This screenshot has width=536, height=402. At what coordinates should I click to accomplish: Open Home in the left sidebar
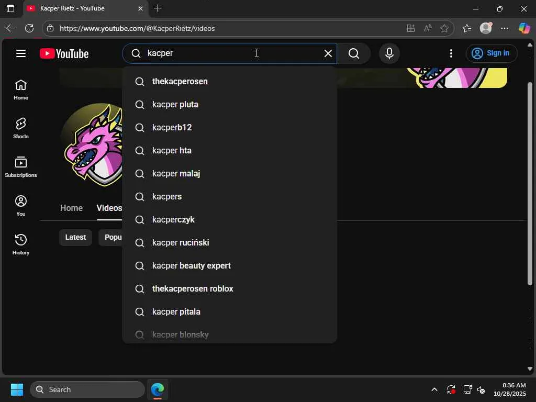[x=21, y=90]
